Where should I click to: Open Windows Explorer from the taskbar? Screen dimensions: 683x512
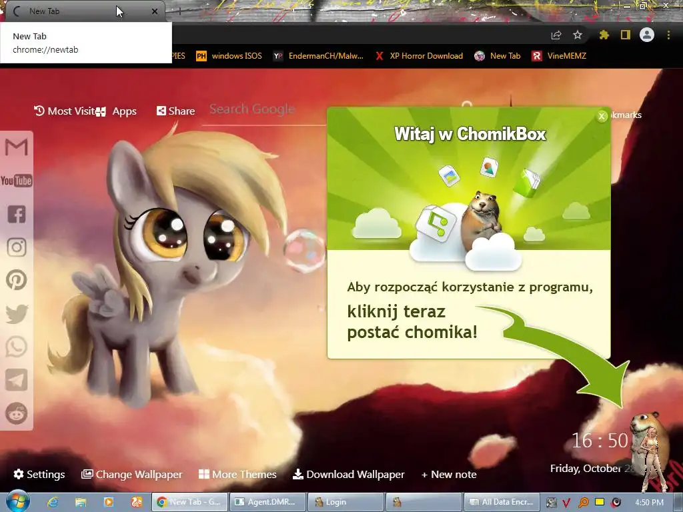point(81,502)
